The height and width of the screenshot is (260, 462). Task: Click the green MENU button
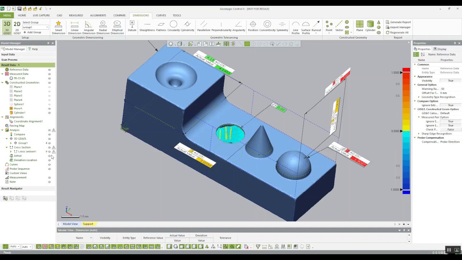[x=7, y=15]
